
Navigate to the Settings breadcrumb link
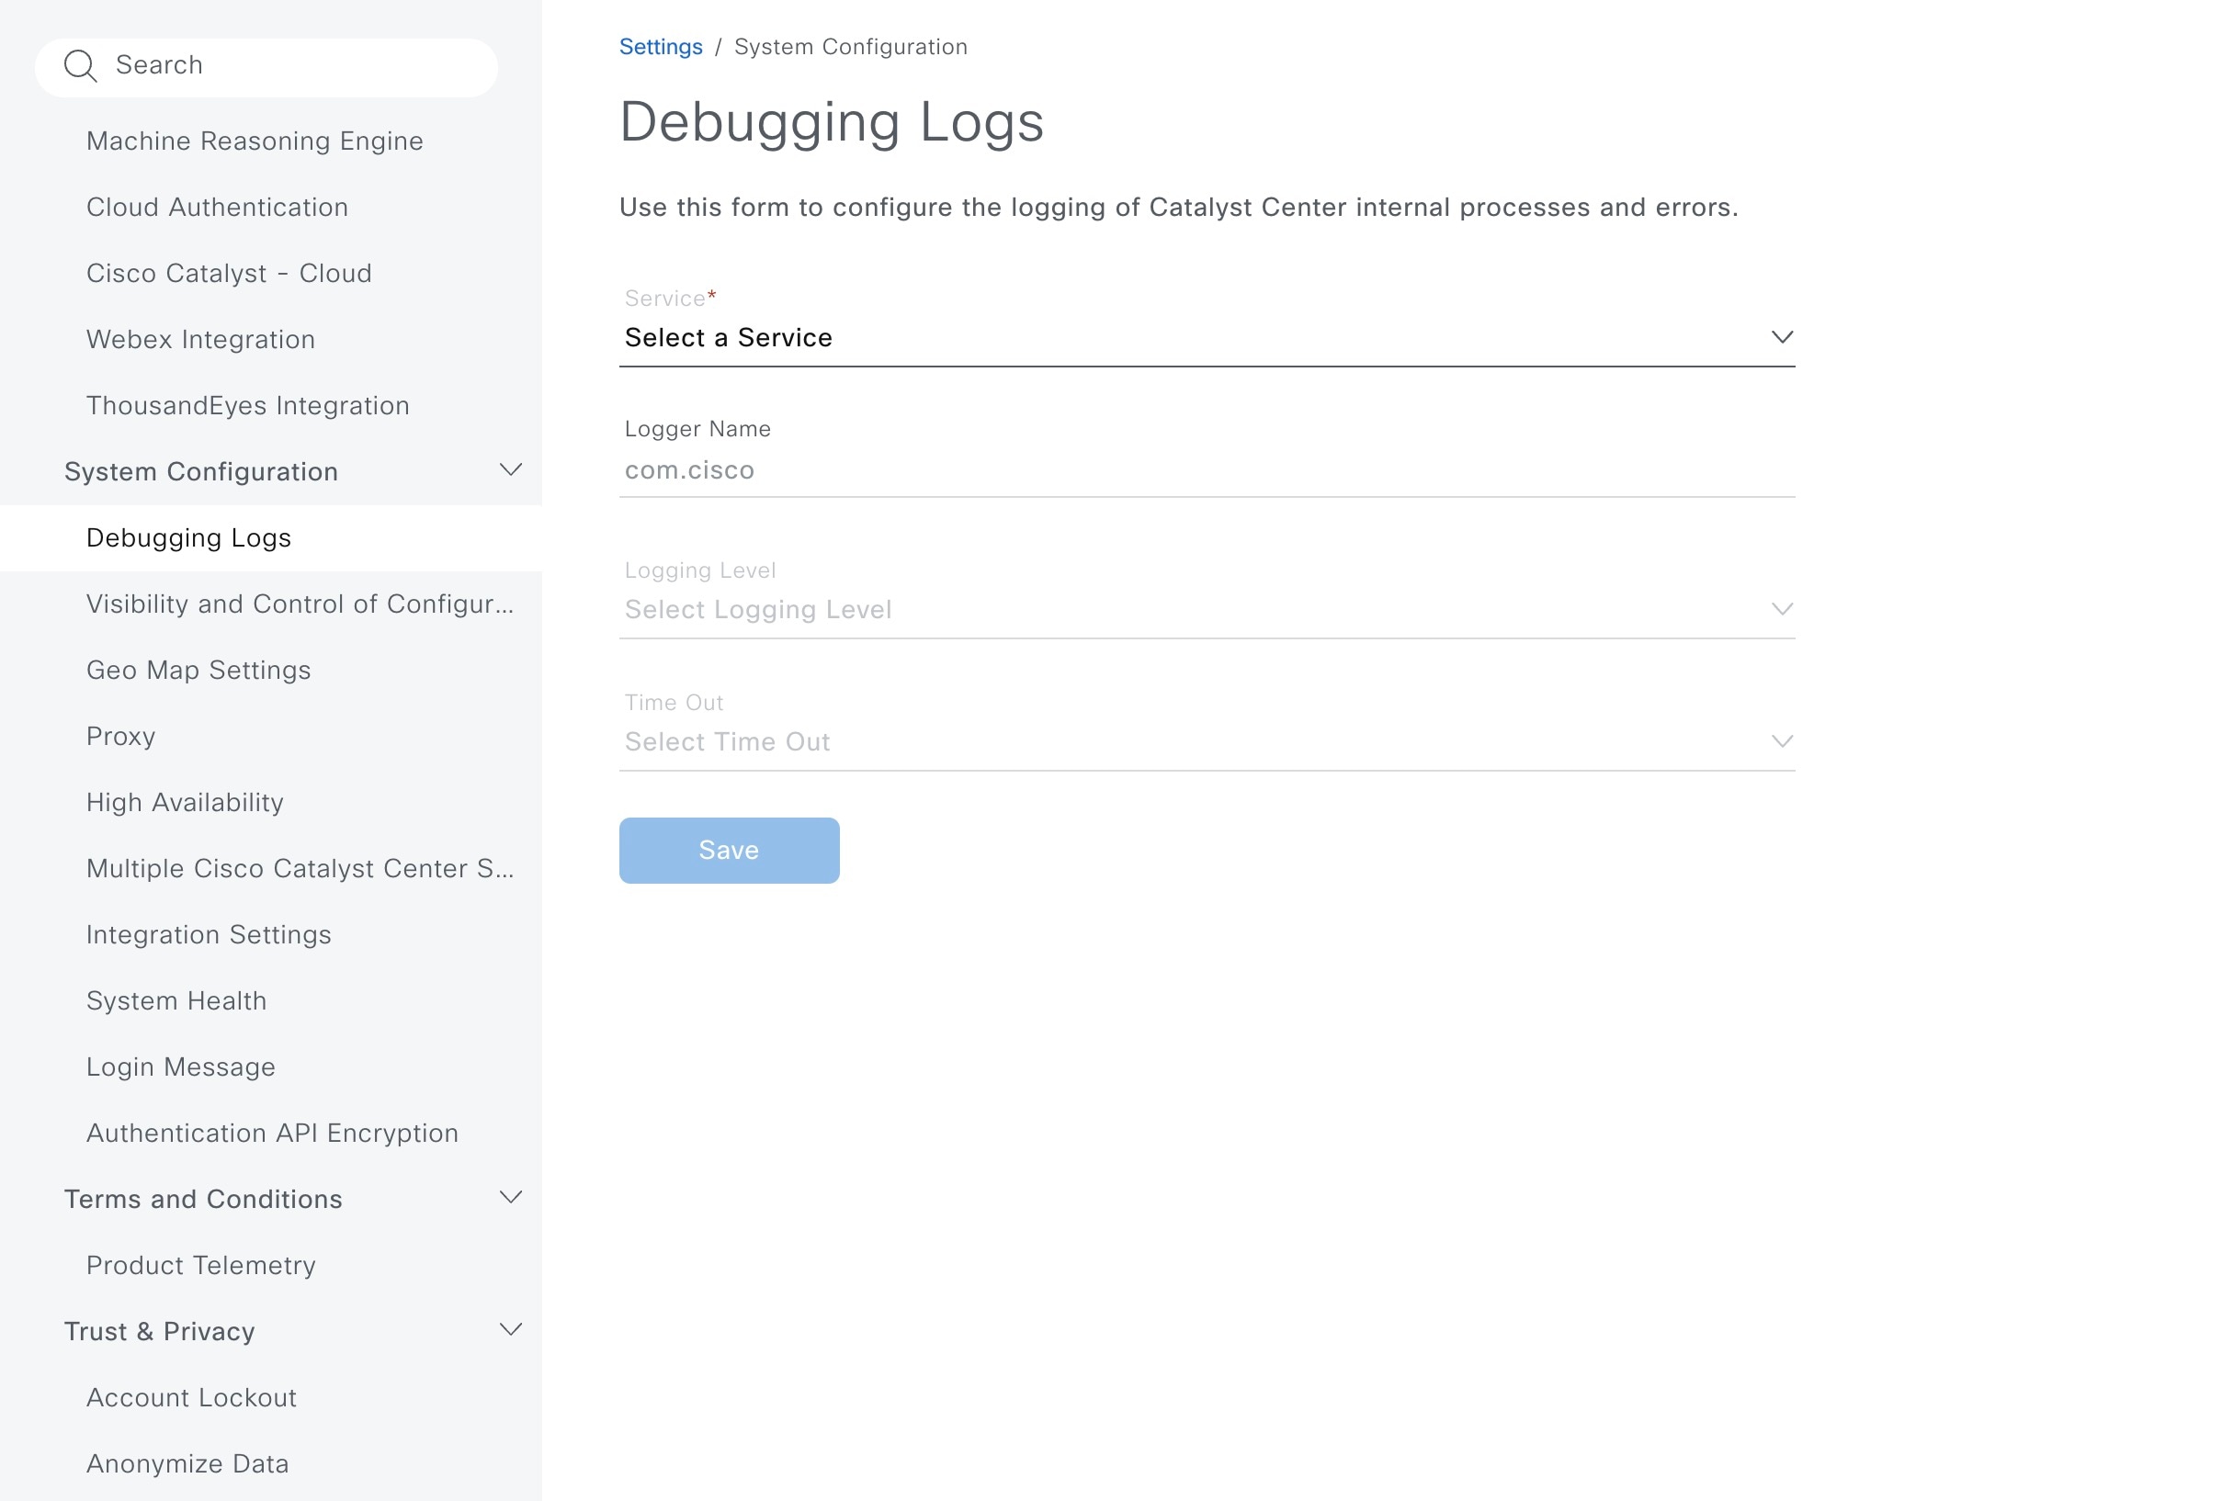[x=660, y=45]
